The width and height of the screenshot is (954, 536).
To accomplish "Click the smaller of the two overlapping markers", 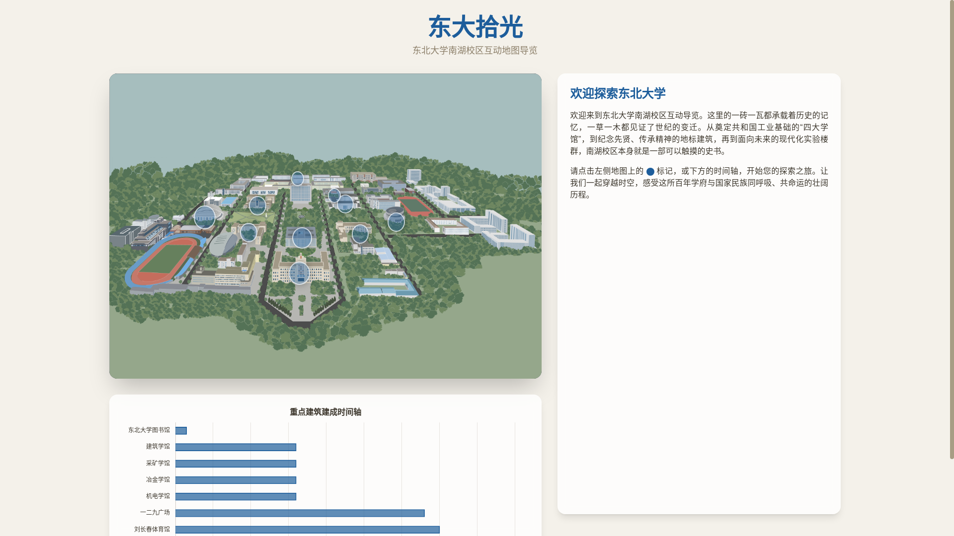I will click(x=334, y=195).
